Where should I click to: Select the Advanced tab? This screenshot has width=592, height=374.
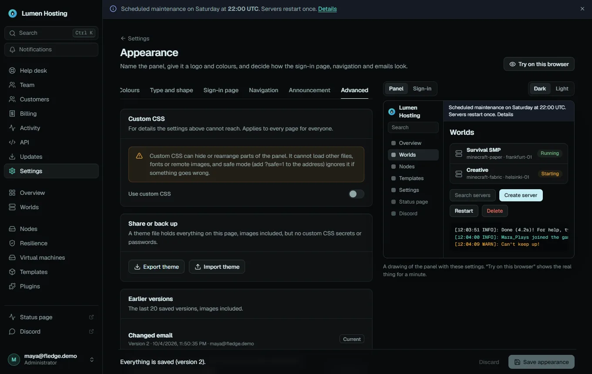[354, 90]
